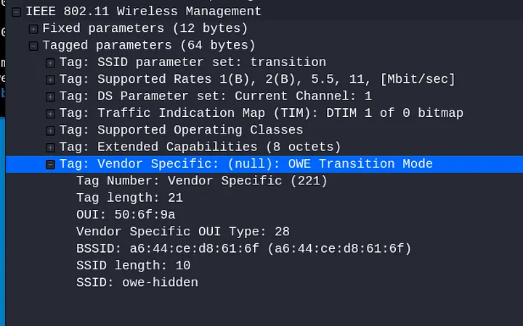Select the SSID parameter set: transition row
Viewport: 523px width, 326px height.
point(192,62)
